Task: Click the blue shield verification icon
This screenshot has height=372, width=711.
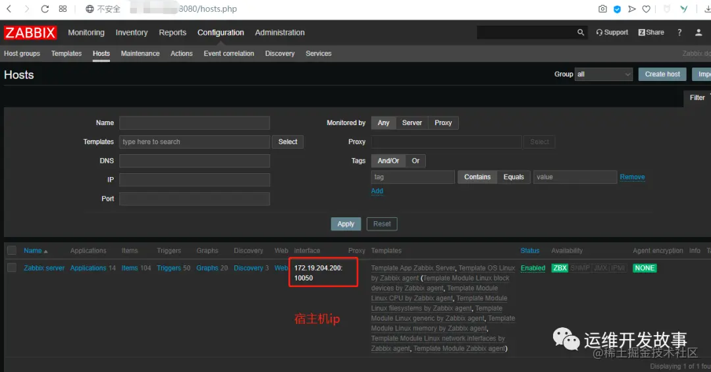Action: click(x=617, y=9)
